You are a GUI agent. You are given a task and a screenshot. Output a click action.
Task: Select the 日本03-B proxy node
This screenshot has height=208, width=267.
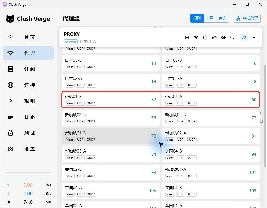pos(111,63)
